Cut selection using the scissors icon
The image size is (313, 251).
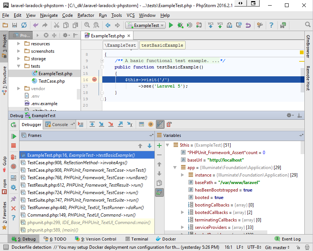[x=57, y=25]
